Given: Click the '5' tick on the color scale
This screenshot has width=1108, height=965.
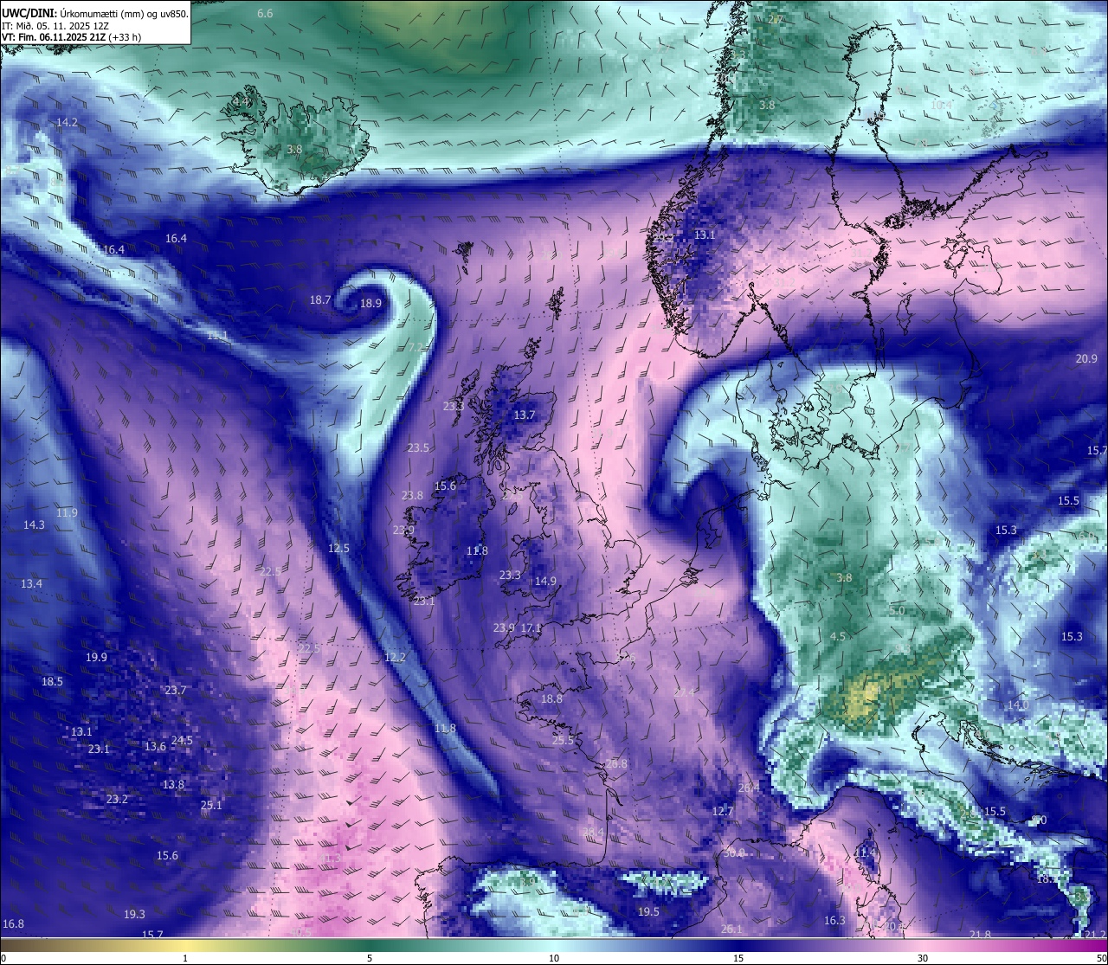Looking at the screenshot, I should (x=370, y=958).
